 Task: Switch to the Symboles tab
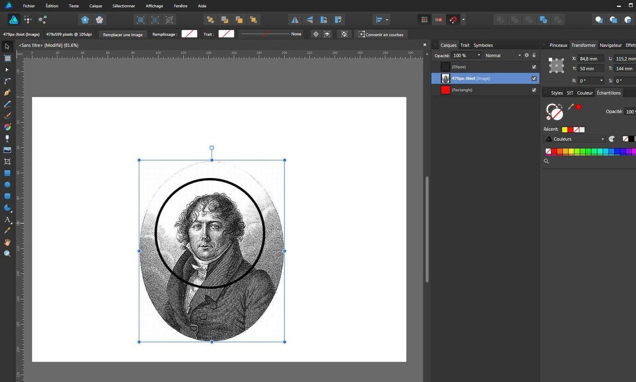click(x=483, y=45)
